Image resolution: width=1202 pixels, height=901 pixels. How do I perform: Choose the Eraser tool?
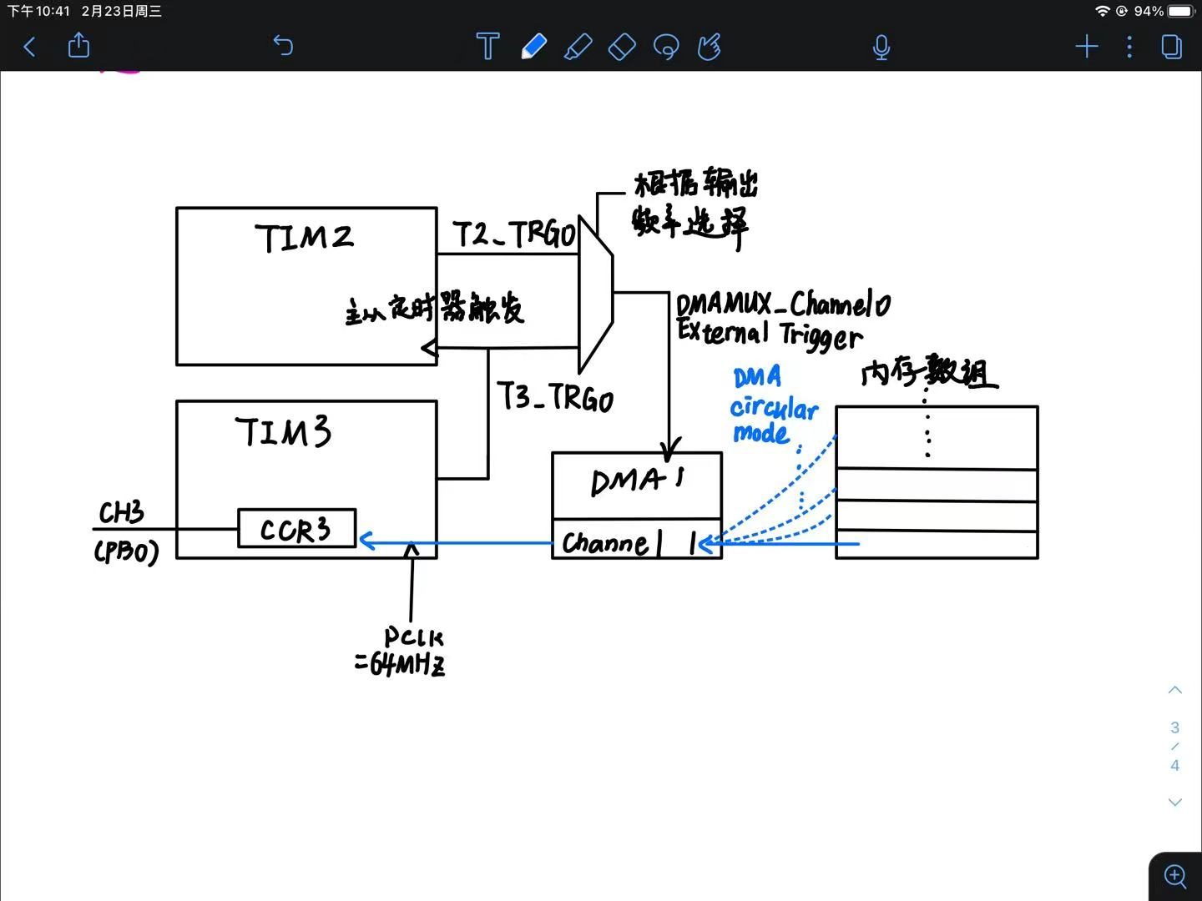tap(622, 47)
